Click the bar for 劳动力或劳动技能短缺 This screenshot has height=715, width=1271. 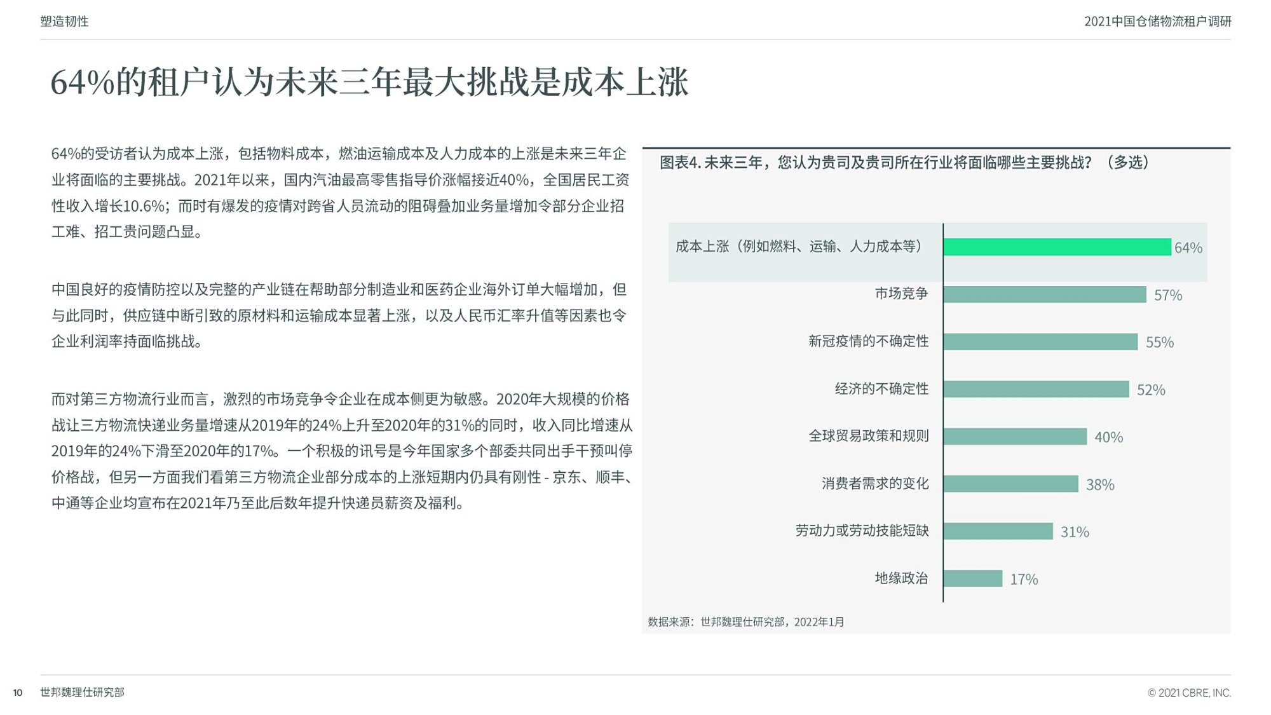coord(998,531)
